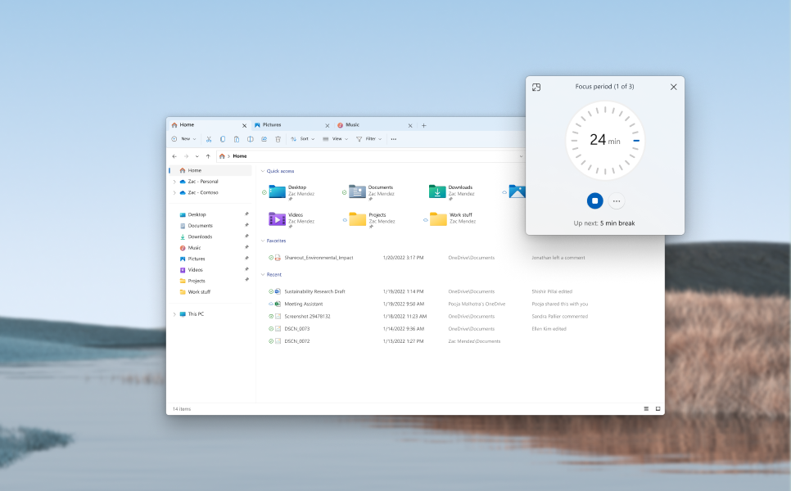The height and width of the screenshot is (491, 791).
Task: Stop the focus session with the blue stop button
Action: (x=594, y=200)
